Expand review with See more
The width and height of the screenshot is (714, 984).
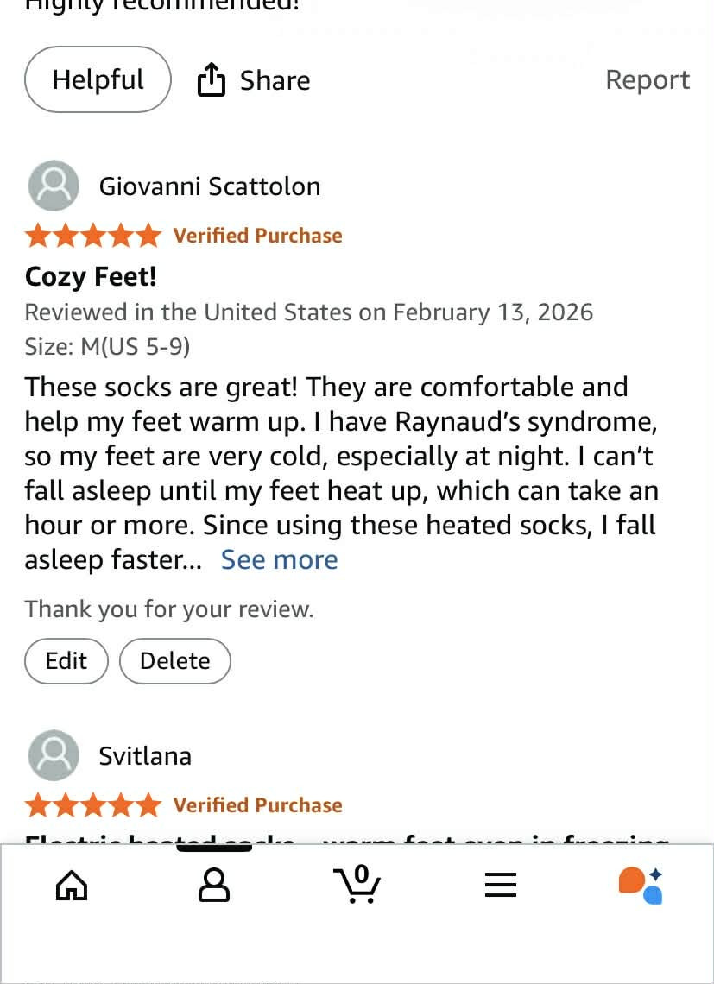(x=279, y=560)
